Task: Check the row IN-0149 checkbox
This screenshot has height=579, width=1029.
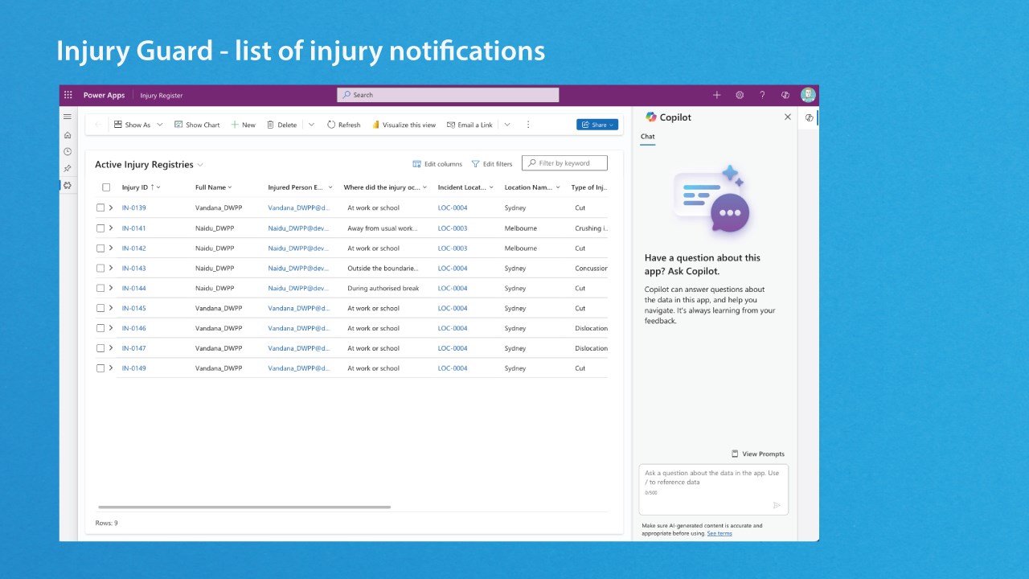Action: [100, 368]
